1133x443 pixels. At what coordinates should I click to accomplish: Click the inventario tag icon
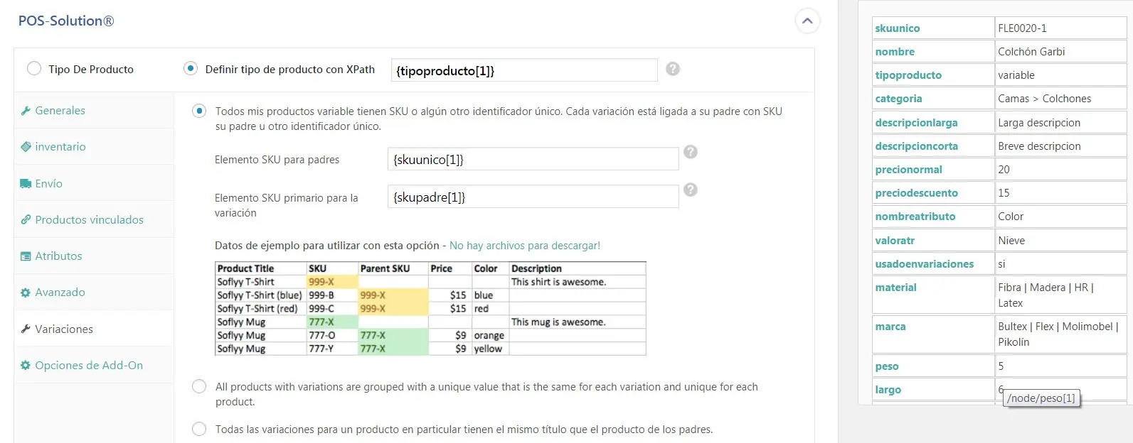coord(26,147)
